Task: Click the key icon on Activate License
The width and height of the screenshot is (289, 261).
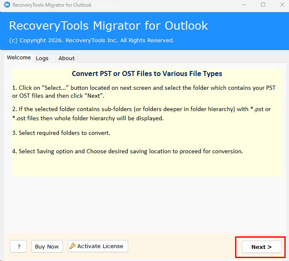Action: (x=72, y=246)
